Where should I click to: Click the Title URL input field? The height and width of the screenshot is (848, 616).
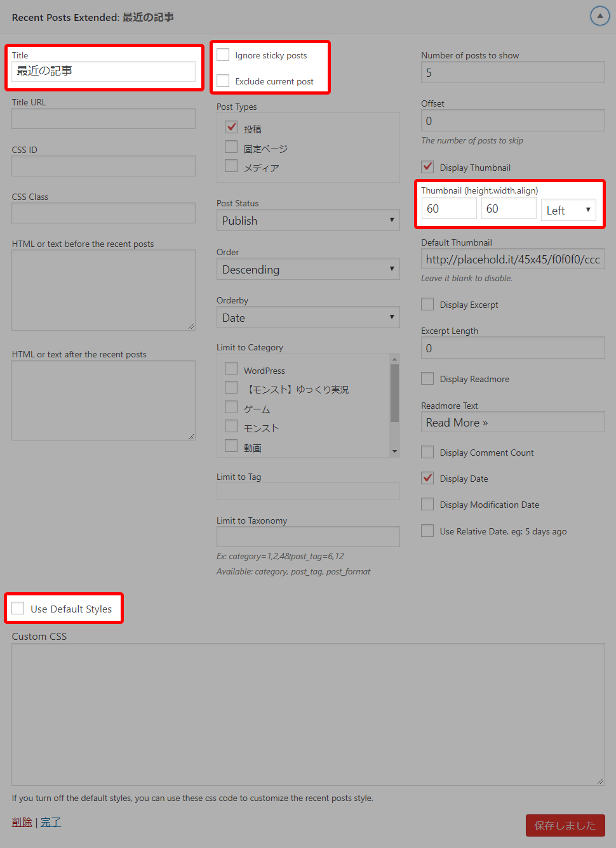pyautogui.click(x=104, y=119)
